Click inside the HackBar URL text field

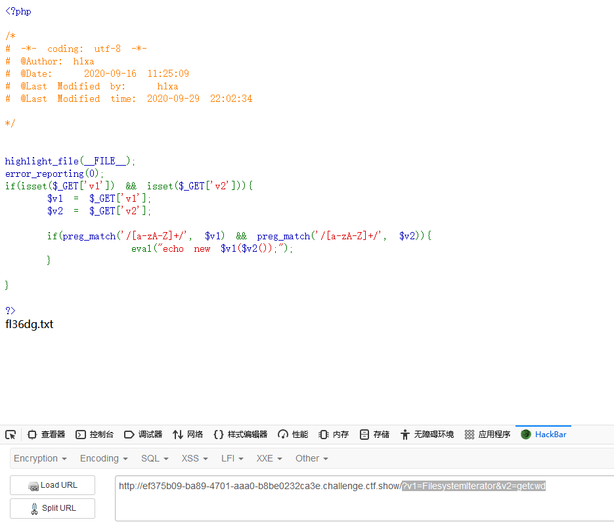pos(364,498)
